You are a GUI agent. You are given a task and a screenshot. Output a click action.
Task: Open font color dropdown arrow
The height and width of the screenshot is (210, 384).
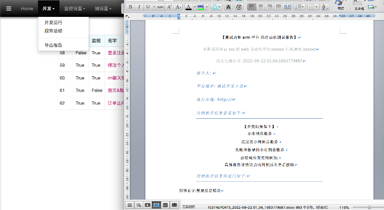[195, 7]
